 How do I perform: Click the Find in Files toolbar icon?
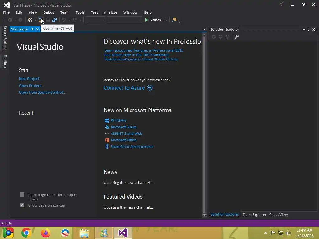click(x=174, y=20)
